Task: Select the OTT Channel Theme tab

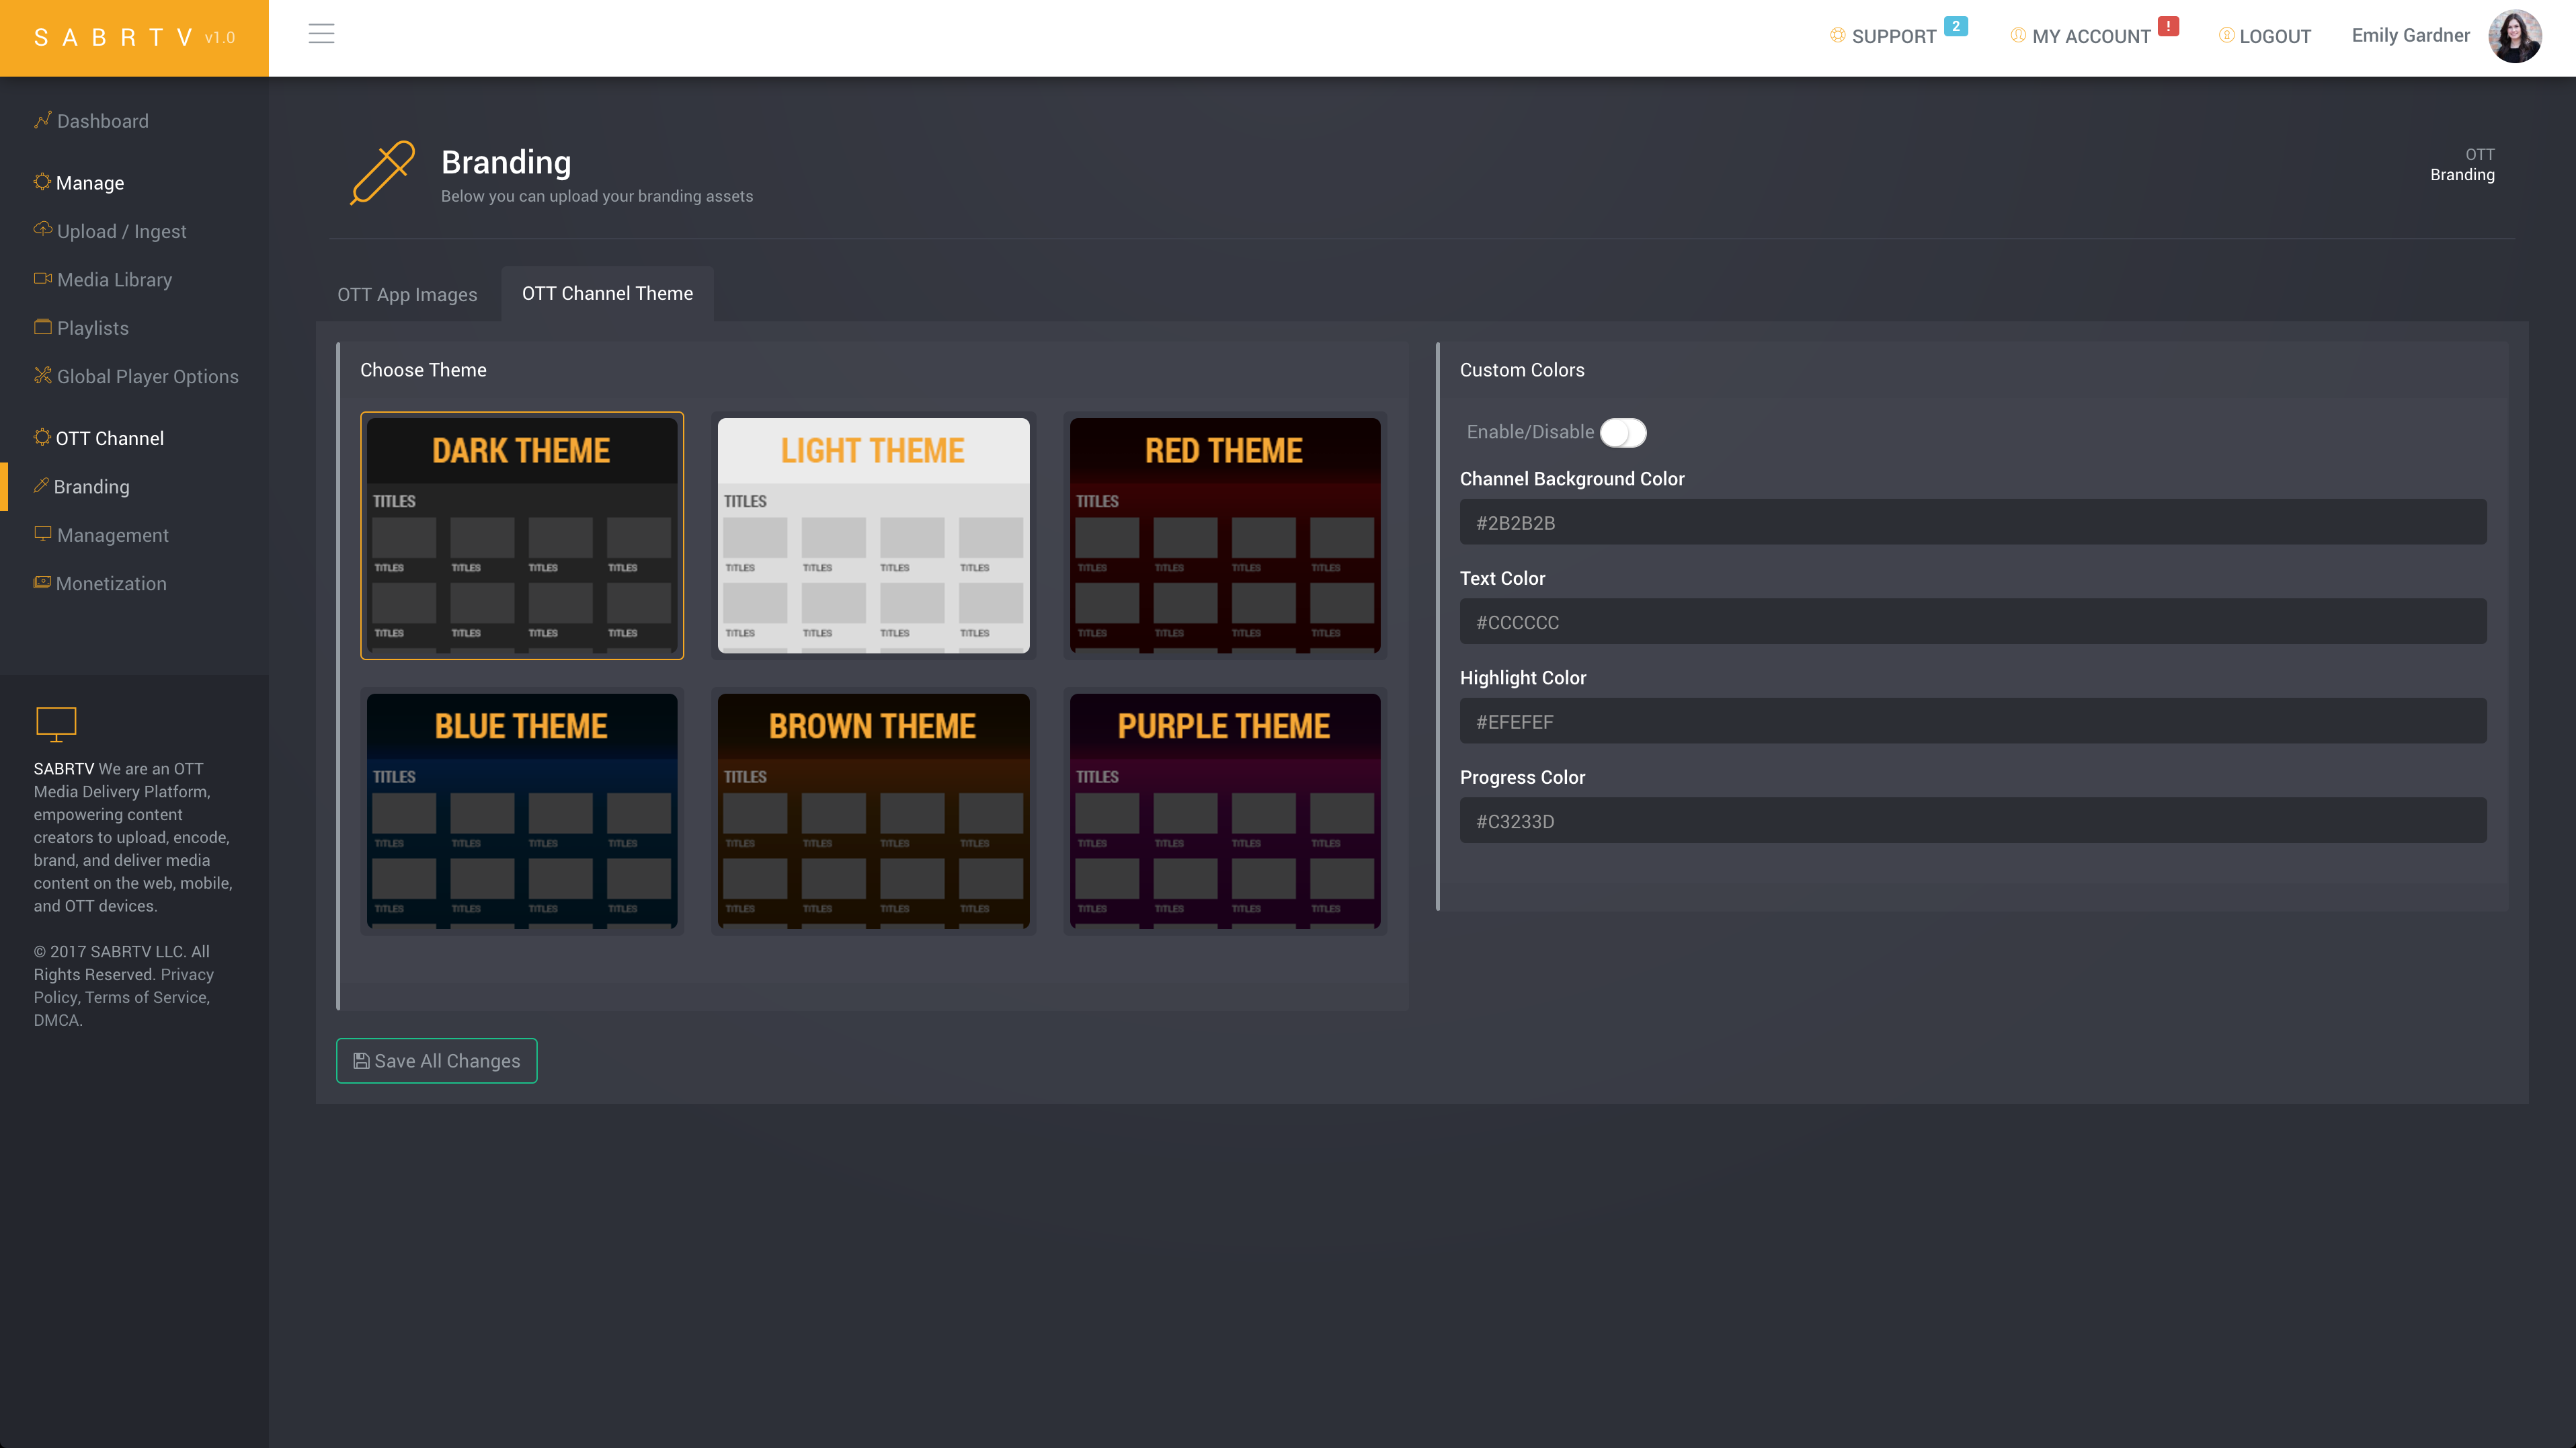Action: point(607,294)
